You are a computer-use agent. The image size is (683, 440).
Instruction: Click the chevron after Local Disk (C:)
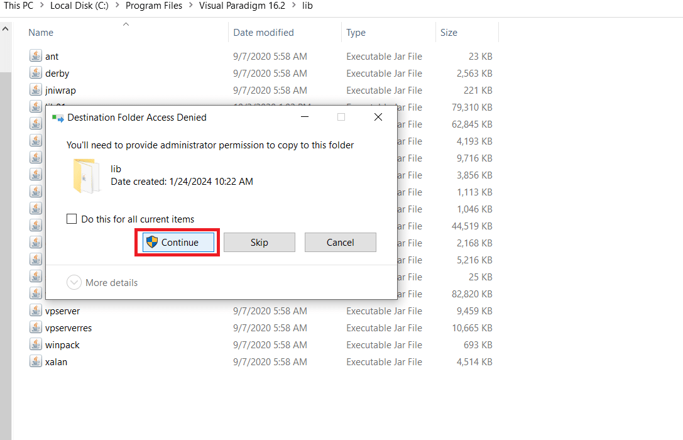tap(117, 5)
